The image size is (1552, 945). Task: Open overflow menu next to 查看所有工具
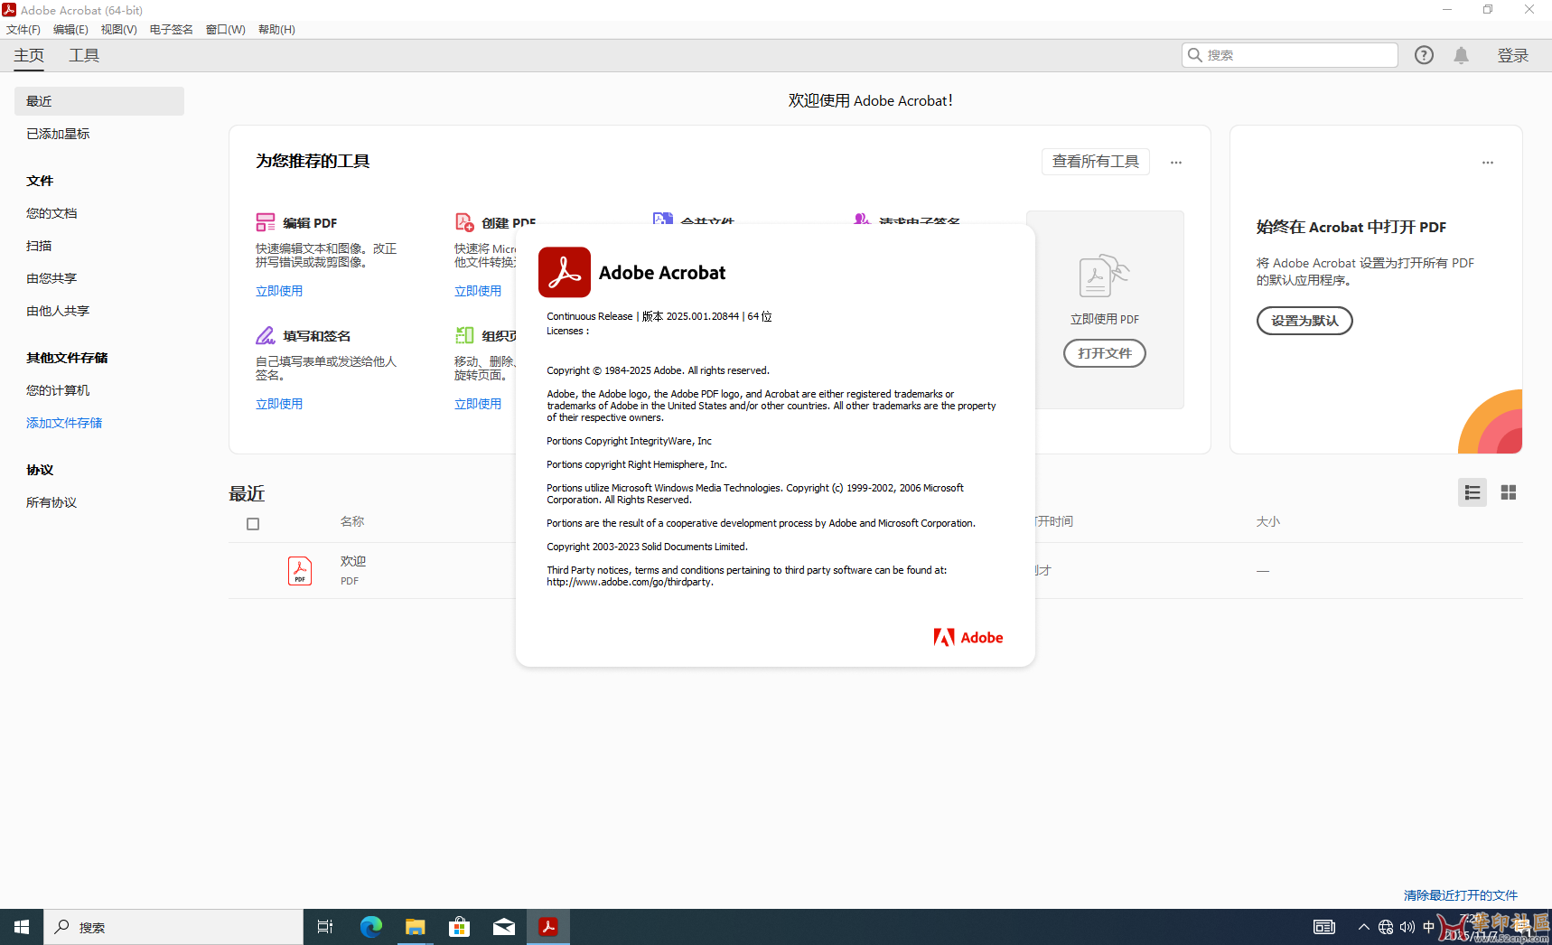click(1175, 162)
